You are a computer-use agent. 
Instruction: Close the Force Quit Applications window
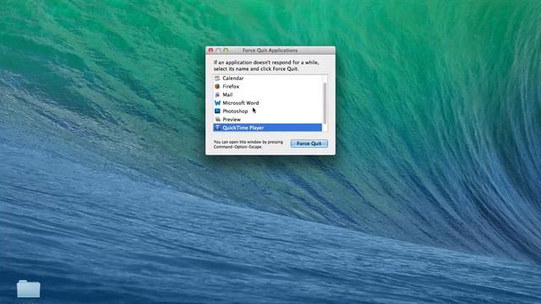pos(210,51)
